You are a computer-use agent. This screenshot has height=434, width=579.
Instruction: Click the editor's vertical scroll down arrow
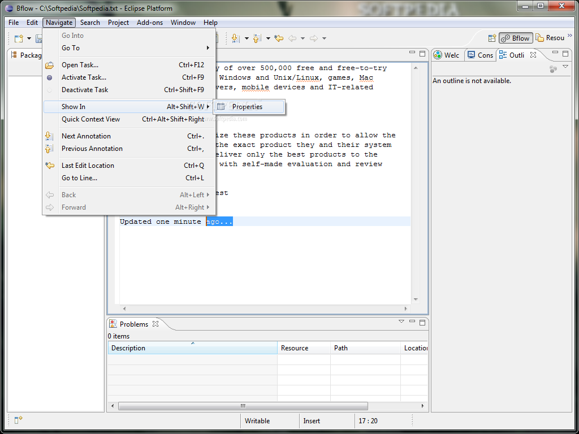point(416,300)
